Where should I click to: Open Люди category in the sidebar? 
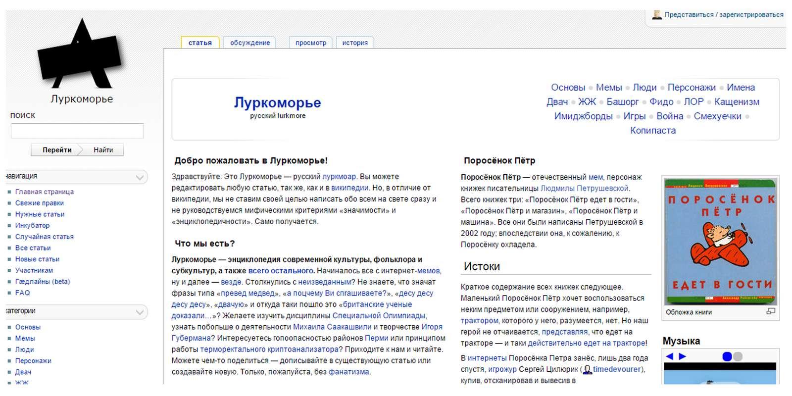coord(24,349)
